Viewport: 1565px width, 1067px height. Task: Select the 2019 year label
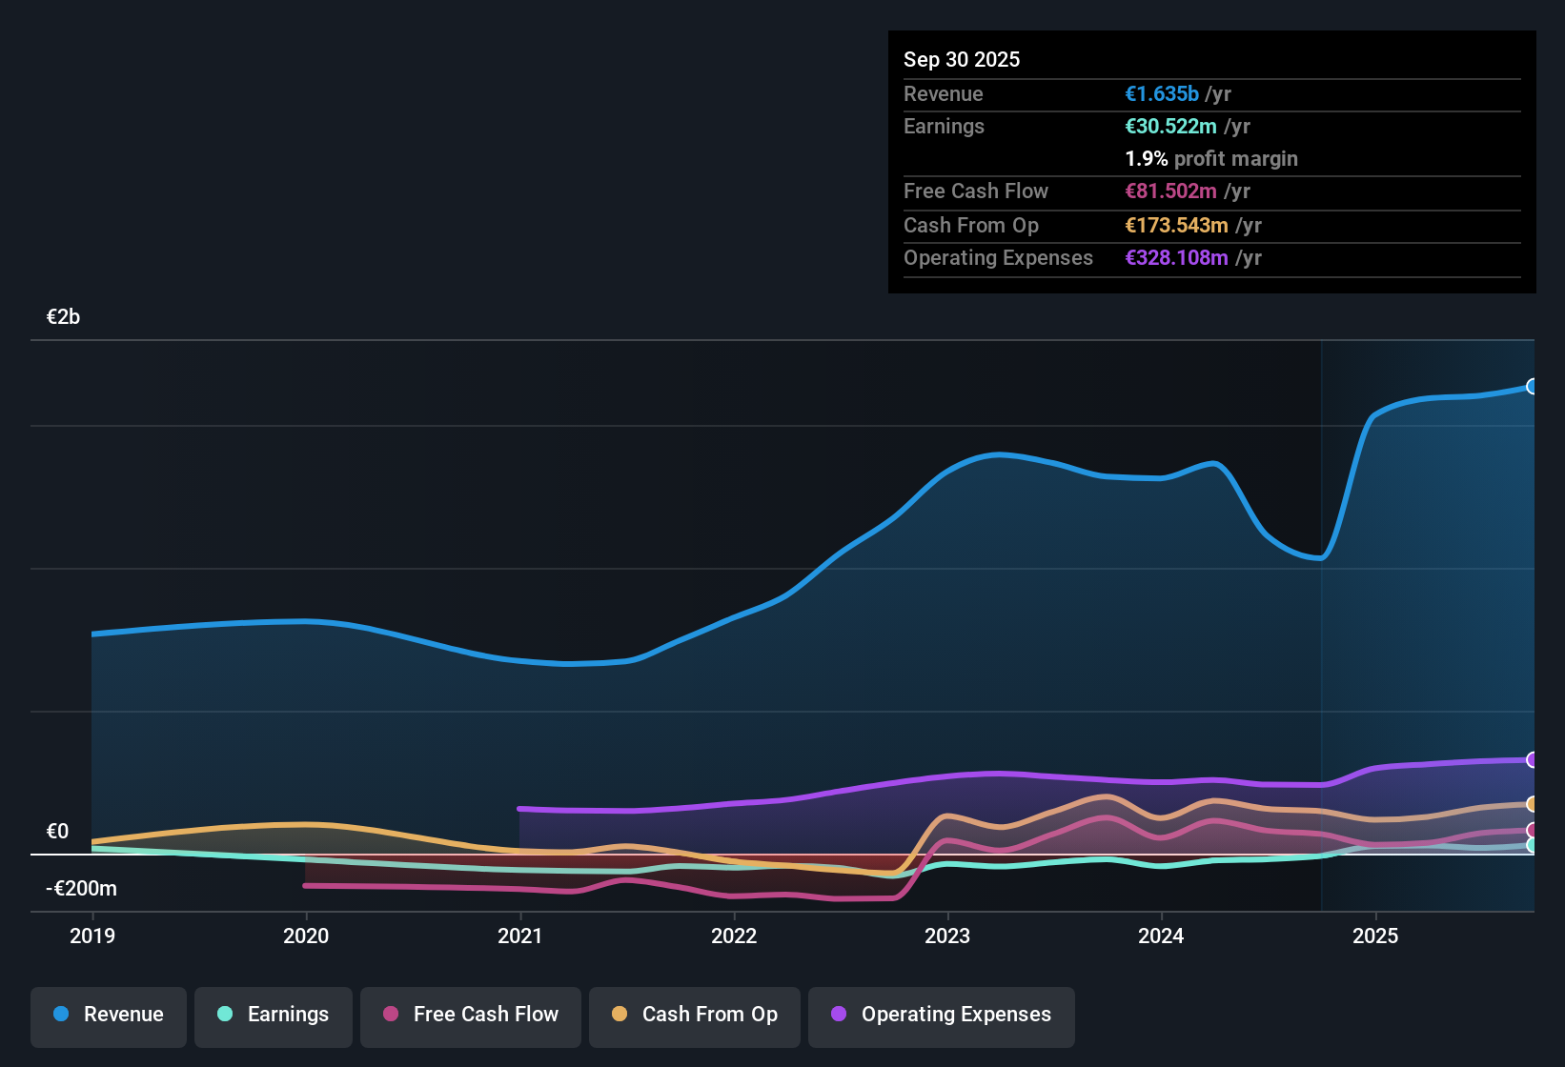[92, 936]
